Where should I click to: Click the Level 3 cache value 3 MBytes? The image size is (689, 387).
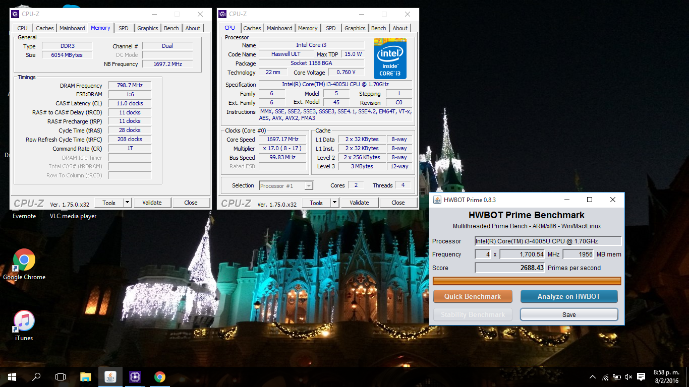(x=362, y=166)
